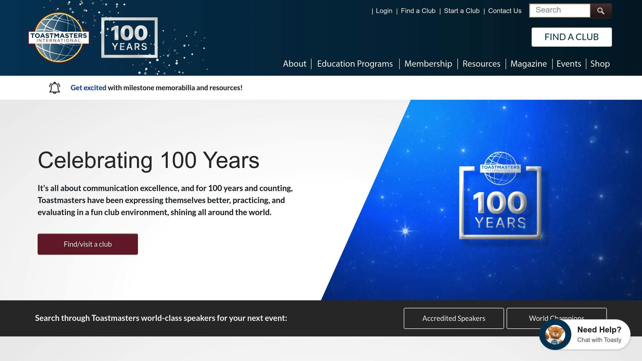This screenshot has height=361, width=642.
Task: Open the Magazine menu
Action: pyautogui.click(x=529, y=64)
